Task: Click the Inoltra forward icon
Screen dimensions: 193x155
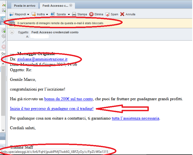Action: (x=34, y=14)
